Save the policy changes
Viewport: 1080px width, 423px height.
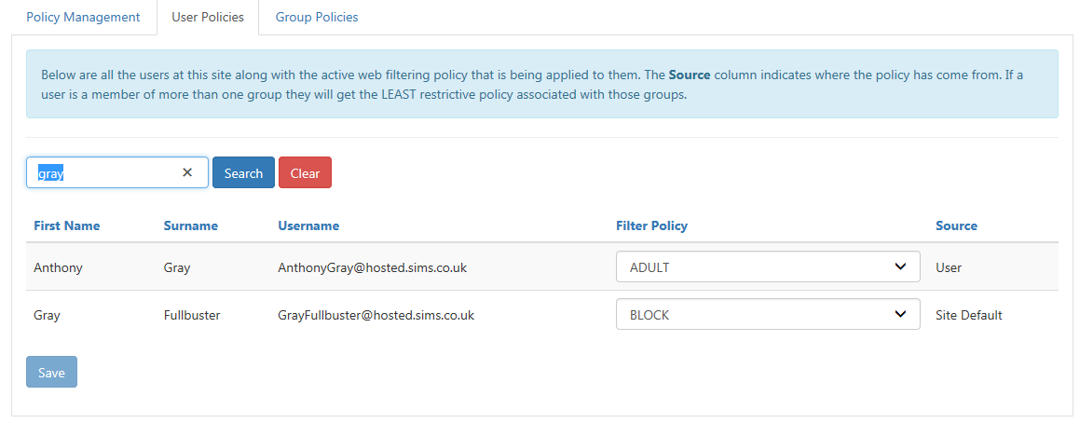(51, 372)
